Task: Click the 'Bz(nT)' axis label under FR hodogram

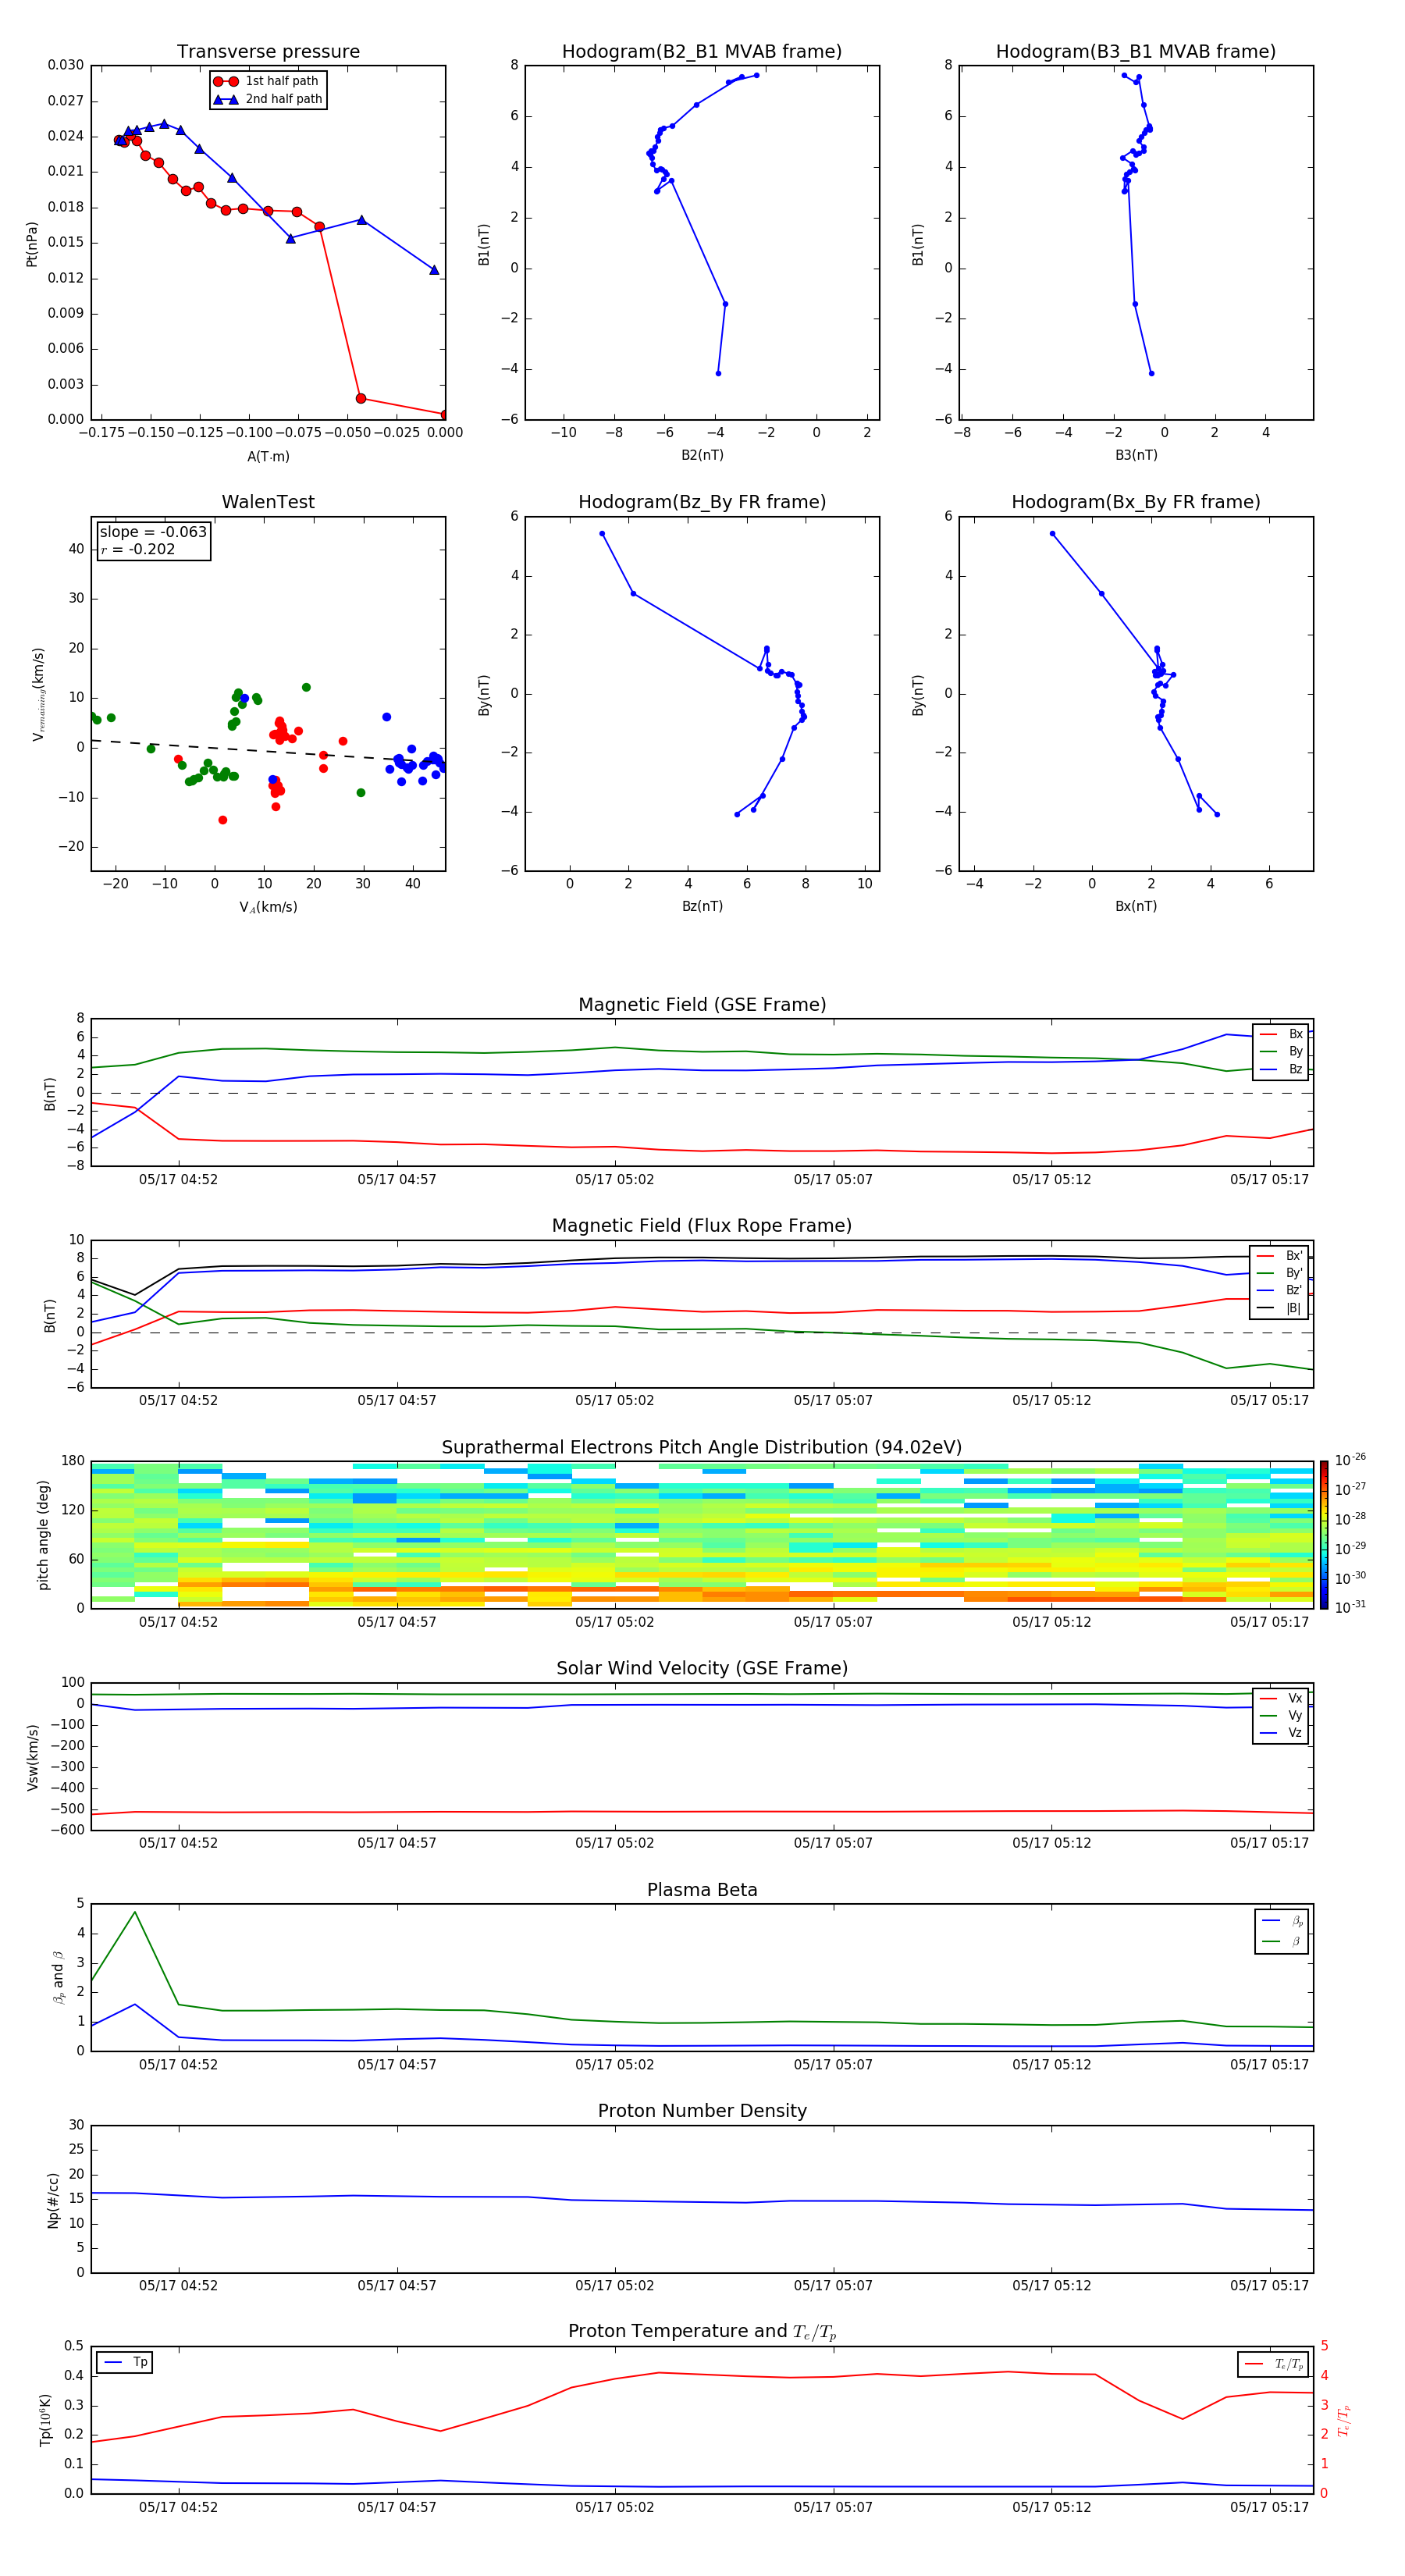Action: 702,906
